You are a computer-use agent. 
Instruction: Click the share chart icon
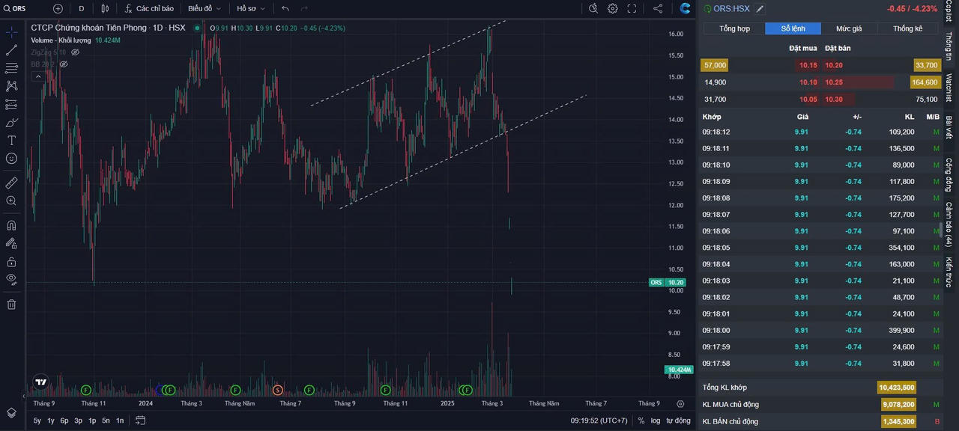click(658, 8)
